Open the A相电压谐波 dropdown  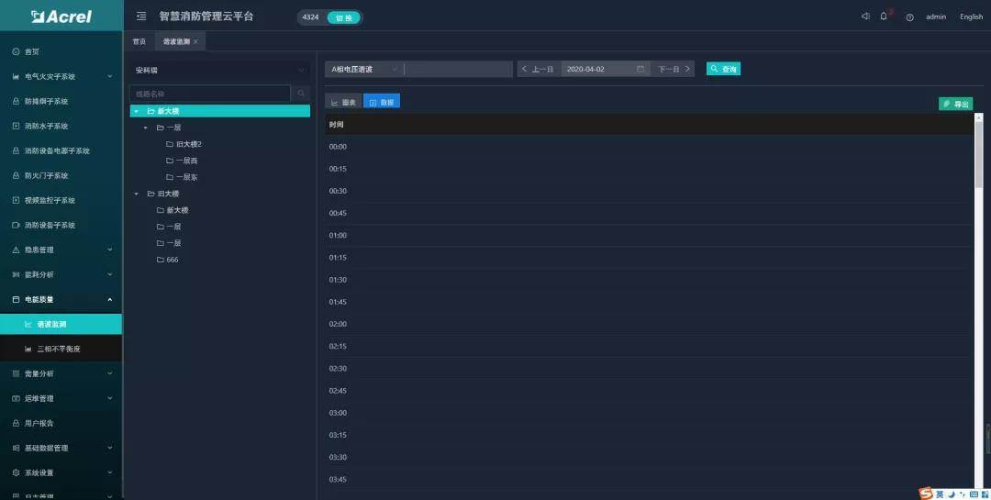tap(364, 69)
